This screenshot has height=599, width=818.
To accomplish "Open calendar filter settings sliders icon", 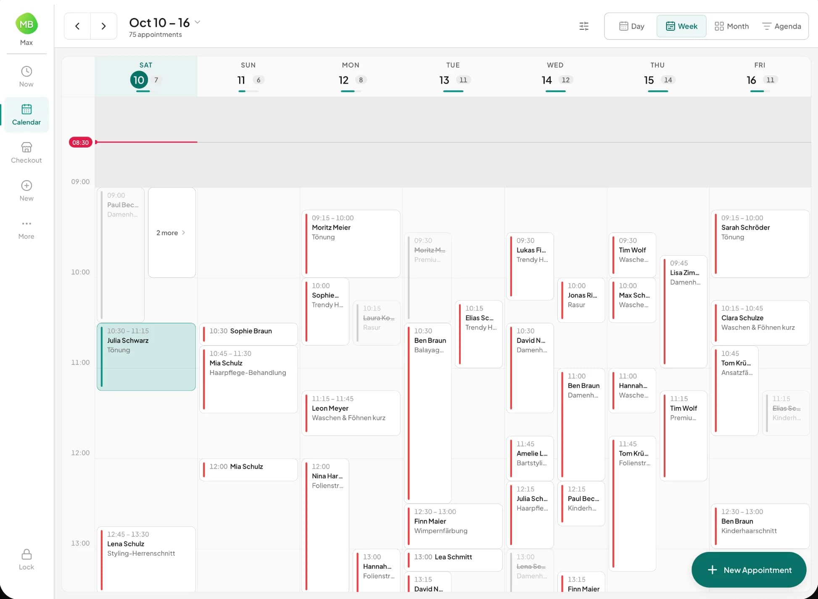I will (x=584, y=26).
